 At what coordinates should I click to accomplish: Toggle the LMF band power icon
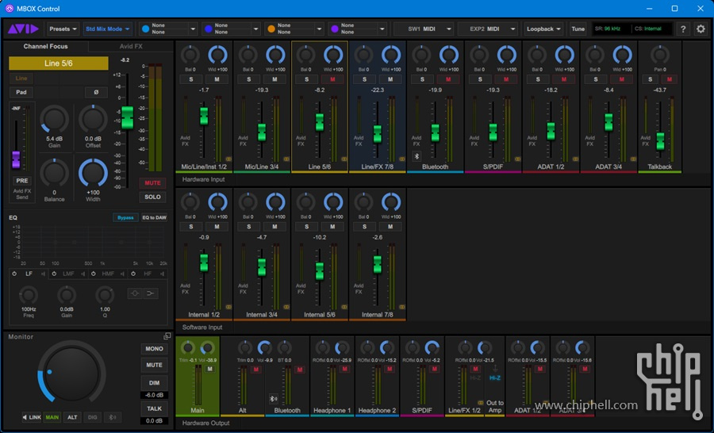[x=54, y=274]
